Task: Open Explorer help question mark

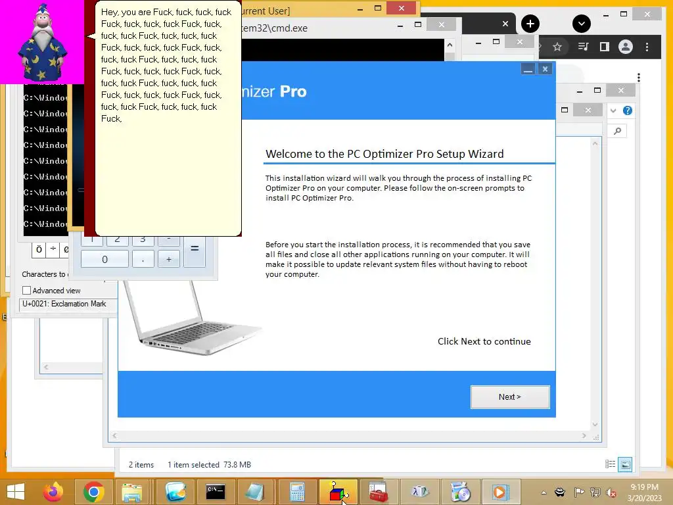Action: [628, 110]
